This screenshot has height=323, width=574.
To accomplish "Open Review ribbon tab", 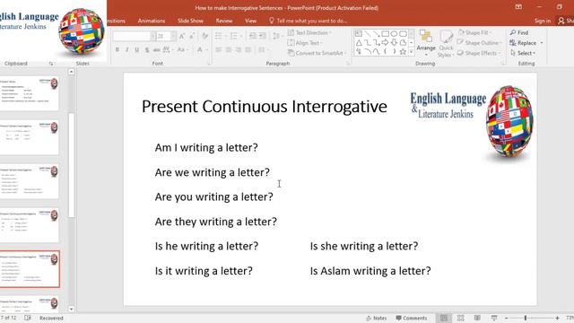I will tap(223, 21).
